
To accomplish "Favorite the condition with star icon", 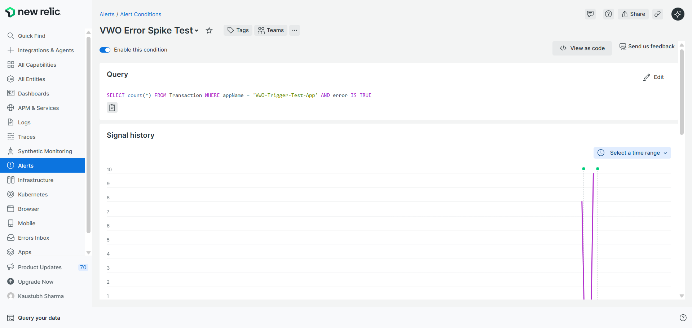I will 209,31.
